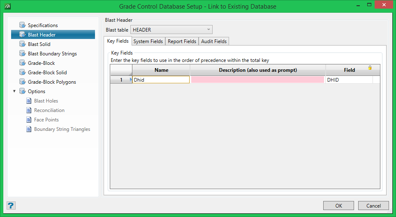396x217 pixels.
Task: Select Blast Solid in the setup tree
Action: 39,44
